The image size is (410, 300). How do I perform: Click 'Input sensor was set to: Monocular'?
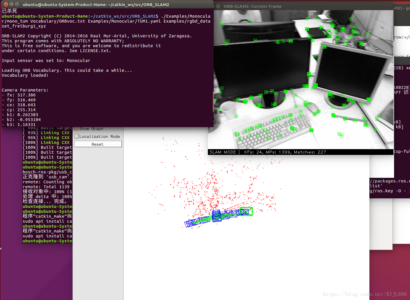46,61
